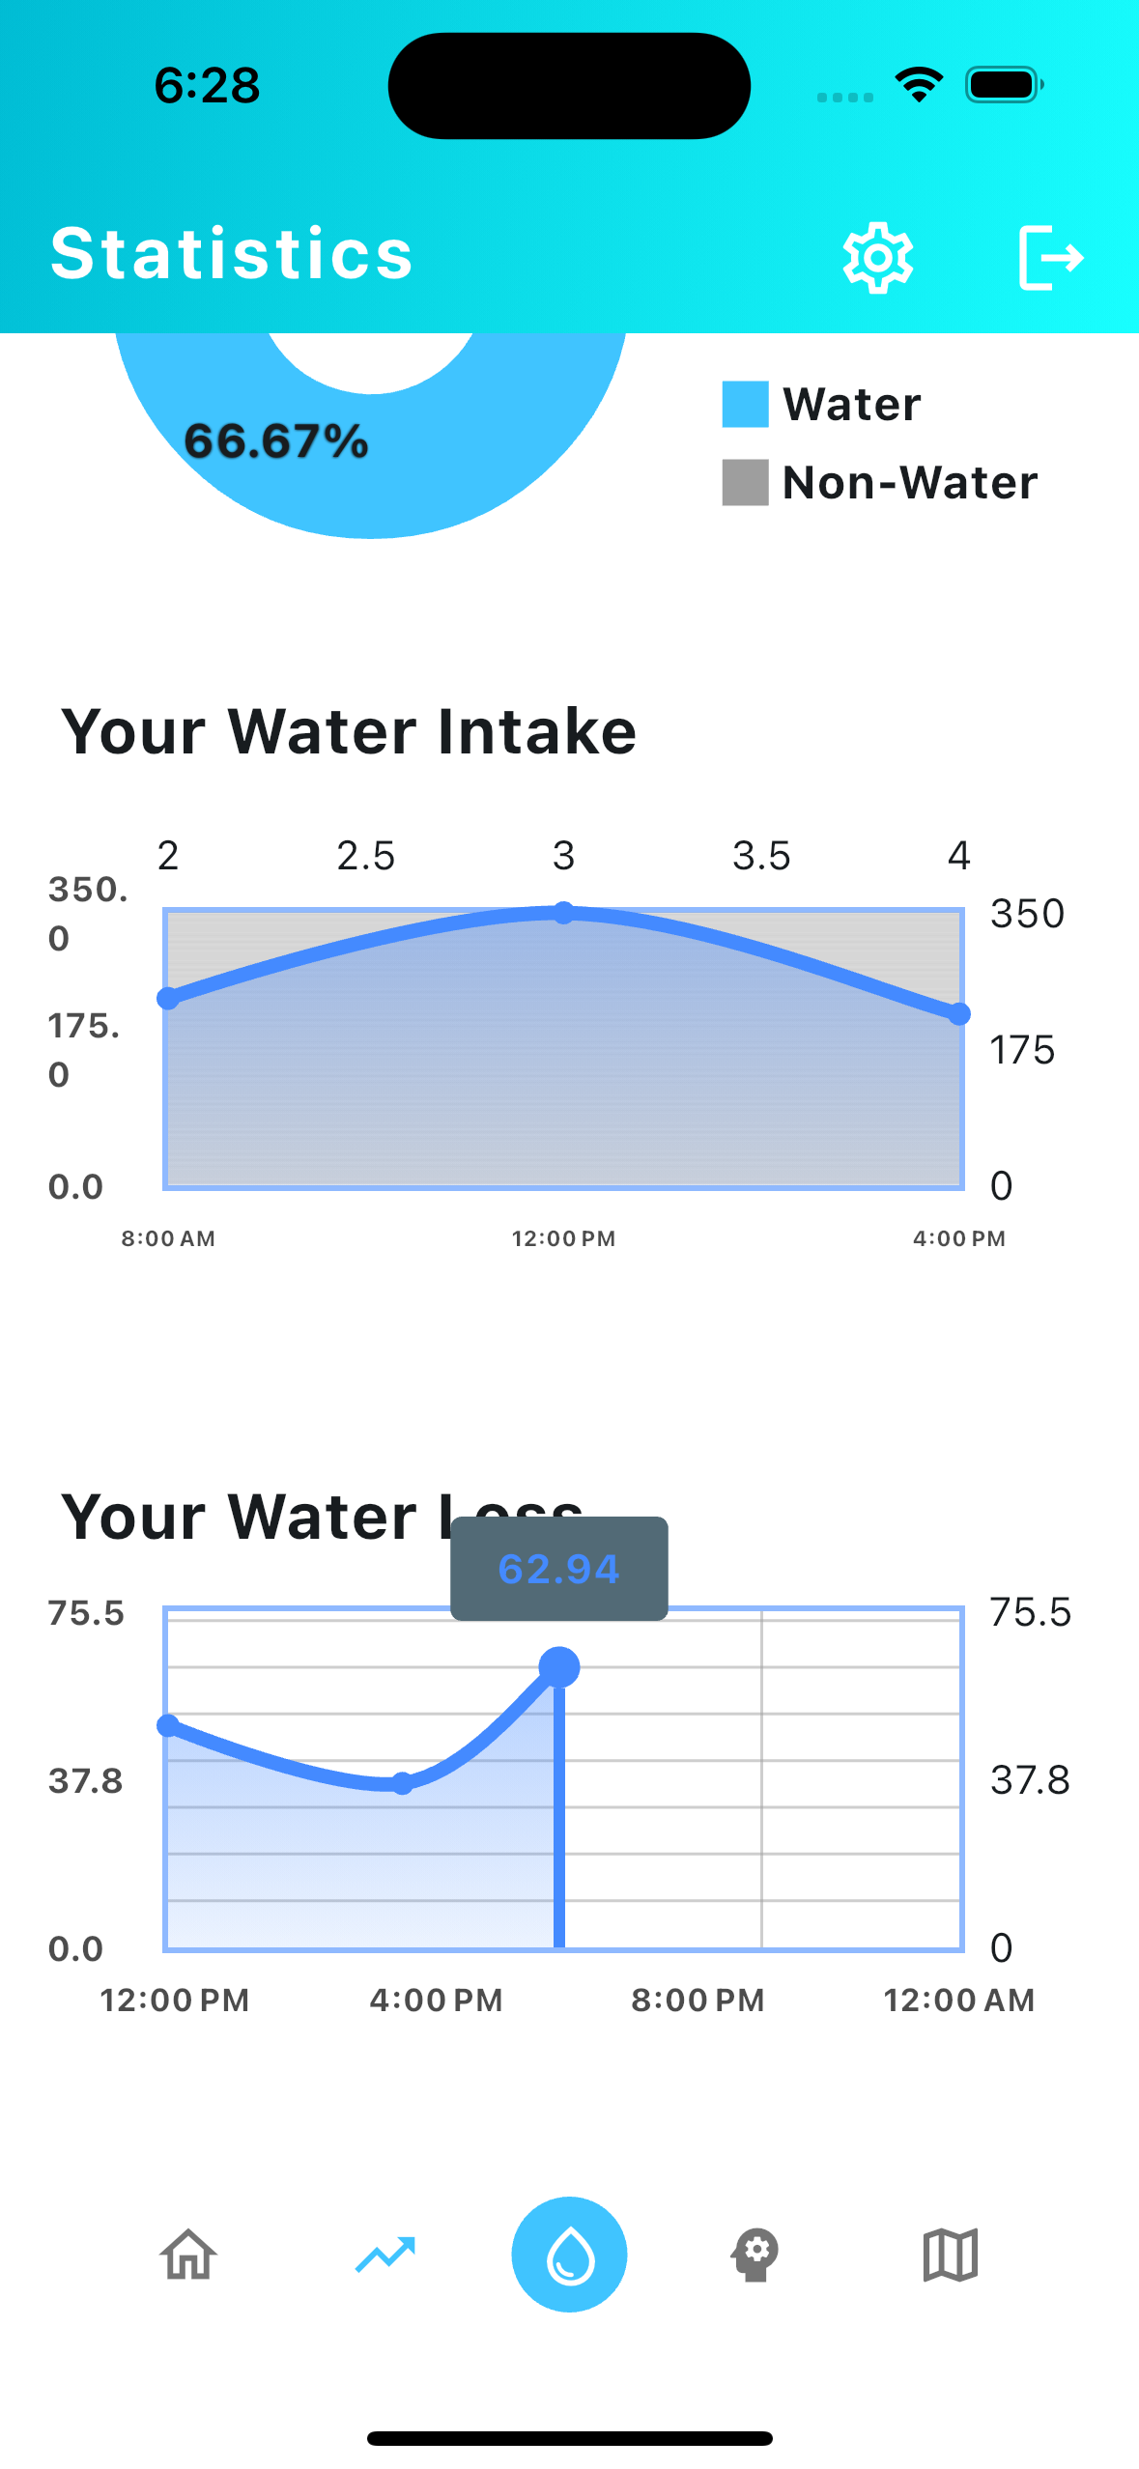Tap Wi-Fi icon in status bar
Image resolution: width=1139 pixels, height=2469 pixels.
pyautogui.click(x=919, y=85)
